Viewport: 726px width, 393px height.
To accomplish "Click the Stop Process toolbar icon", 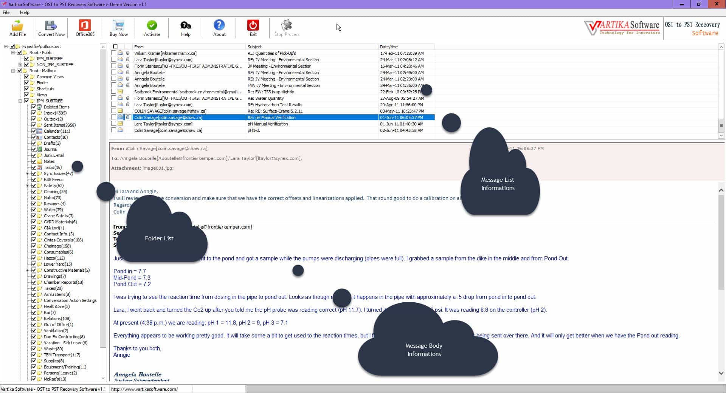I will 287,25.
